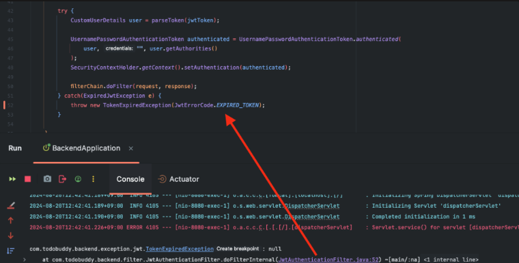Image resolution: width=519 pixels, height=263 pixels.
Task: Click the ERROR log line about Servlet.service()
Action: (274, 227)
